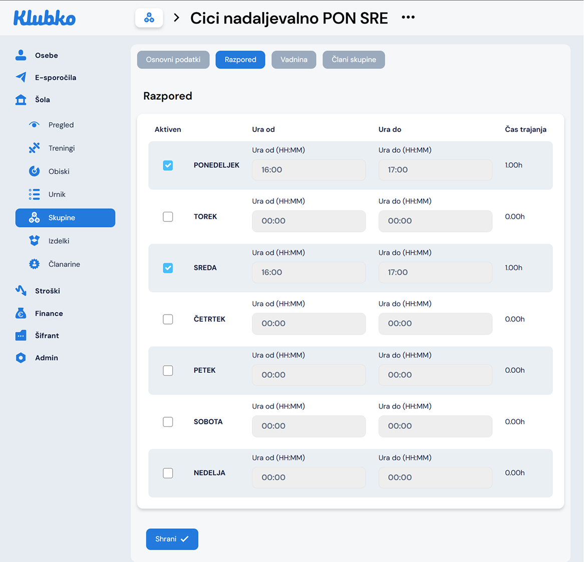Click PETEK start time input field
584x562 pixels.
(309, 375)
